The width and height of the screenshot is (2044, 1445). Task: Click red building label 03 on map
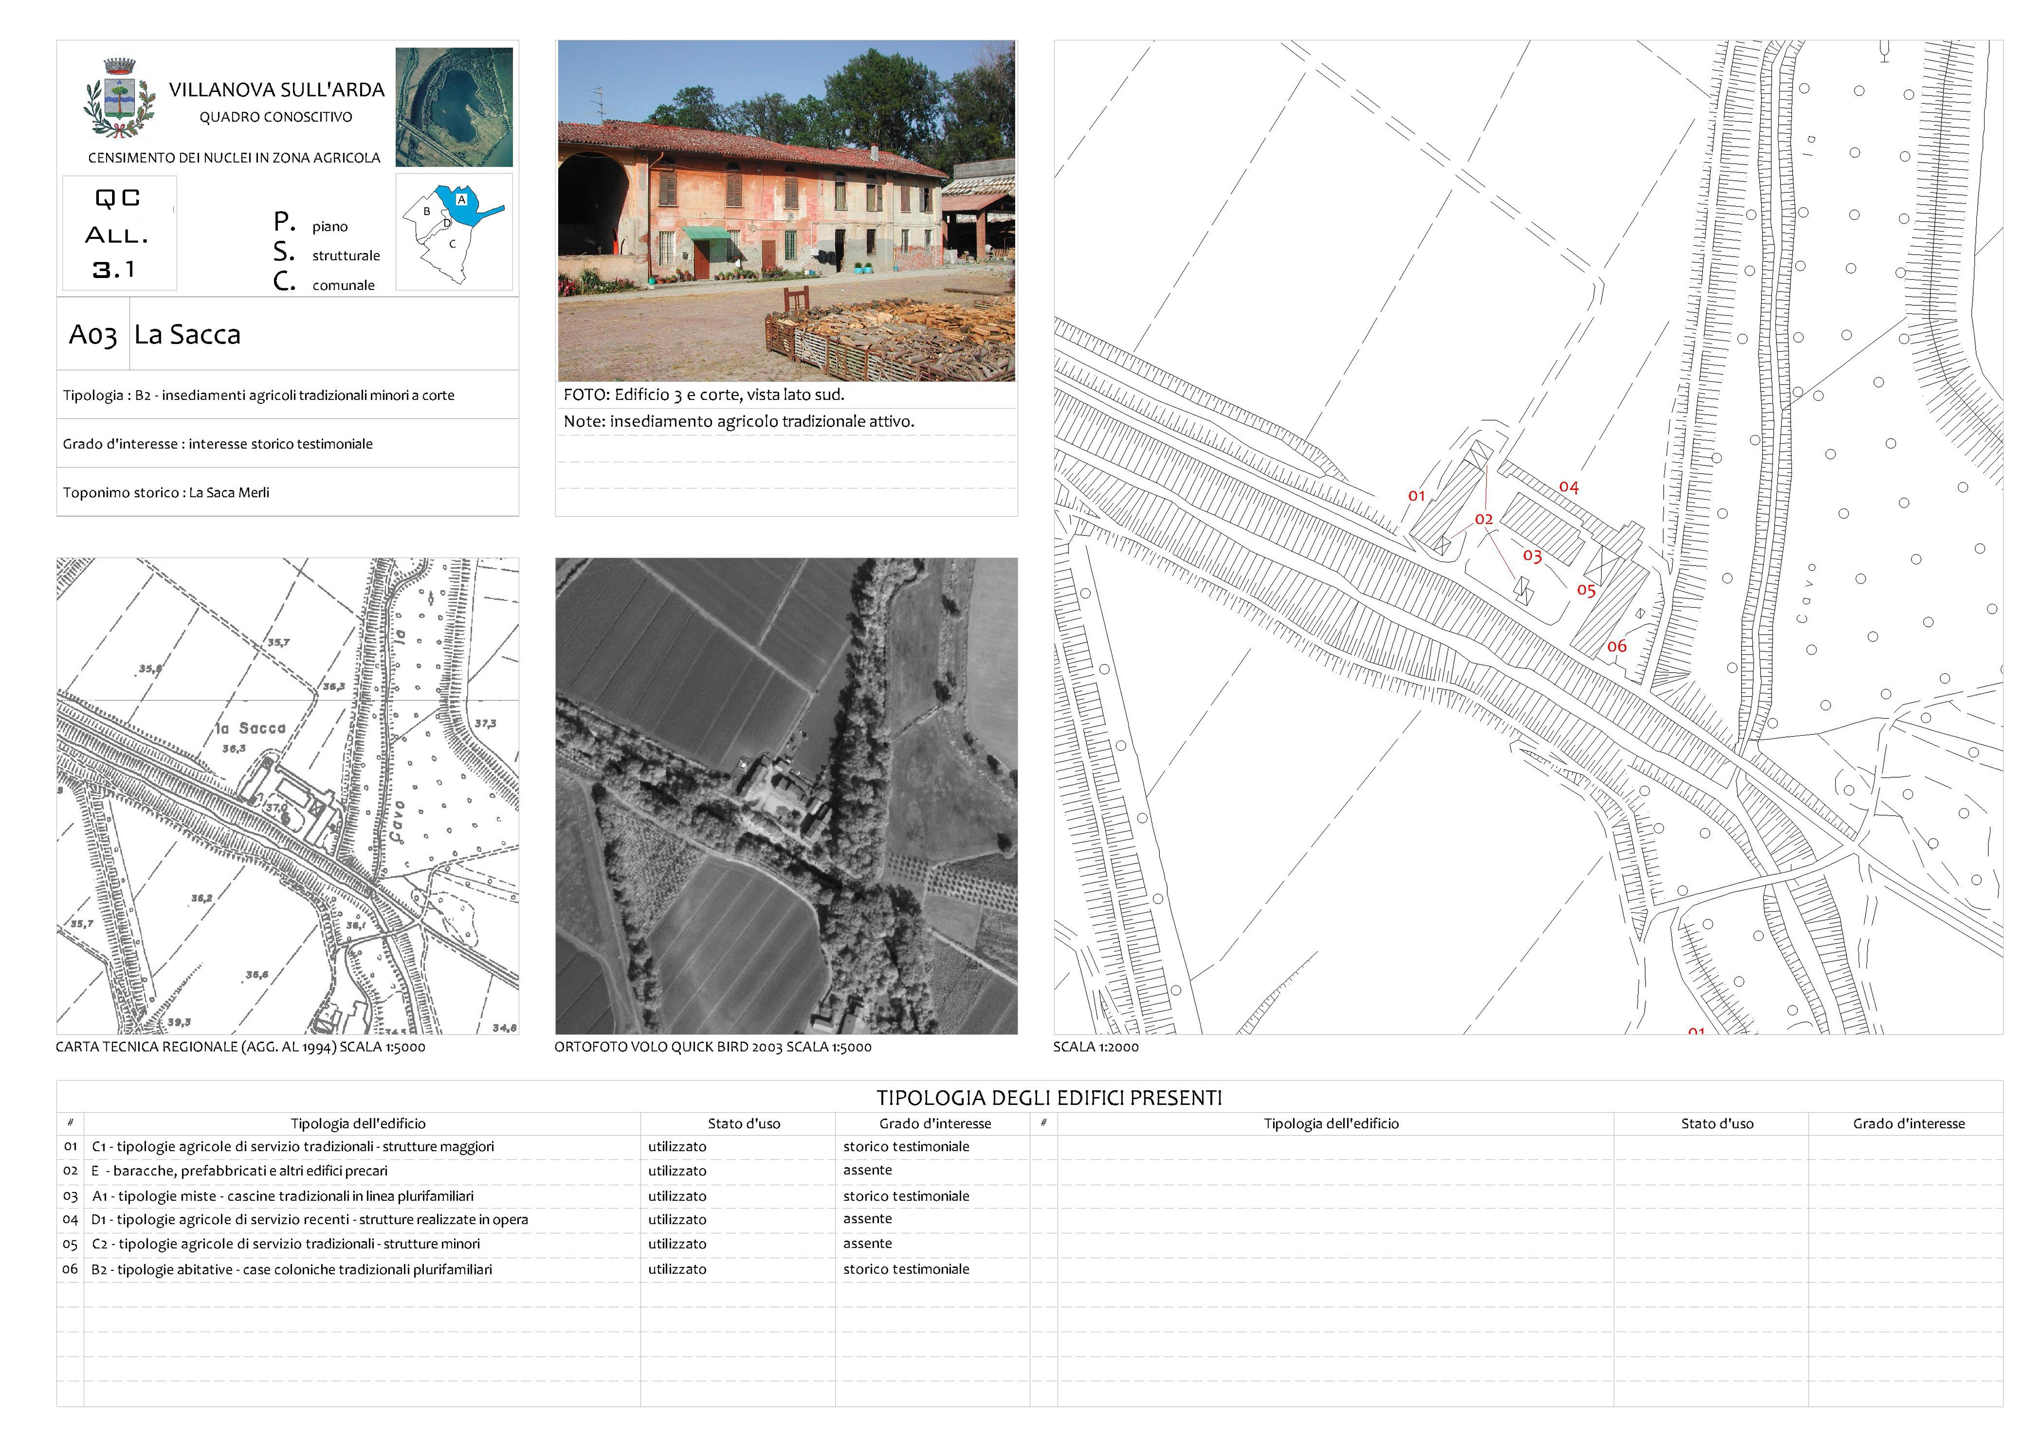pyautogui.click(x=1532, y=556)
